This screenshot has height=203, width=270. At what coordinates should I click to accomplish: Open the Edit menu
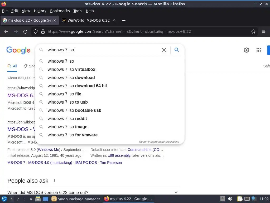[15, 11]
